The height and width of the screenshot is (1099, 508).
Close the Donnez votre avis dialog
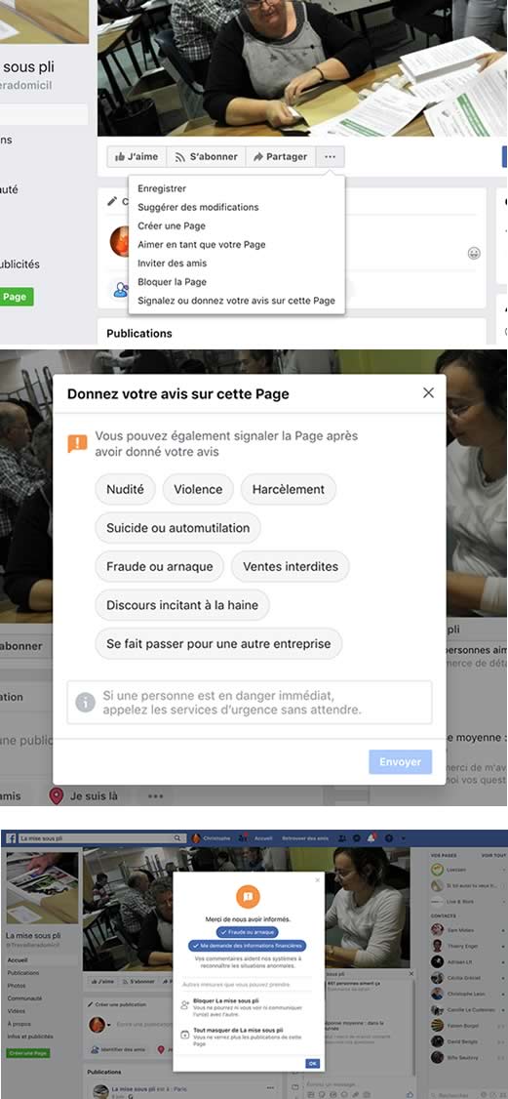pos(428,393)
